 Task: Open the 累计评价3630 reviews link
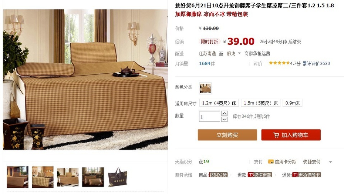pos(316,64)
